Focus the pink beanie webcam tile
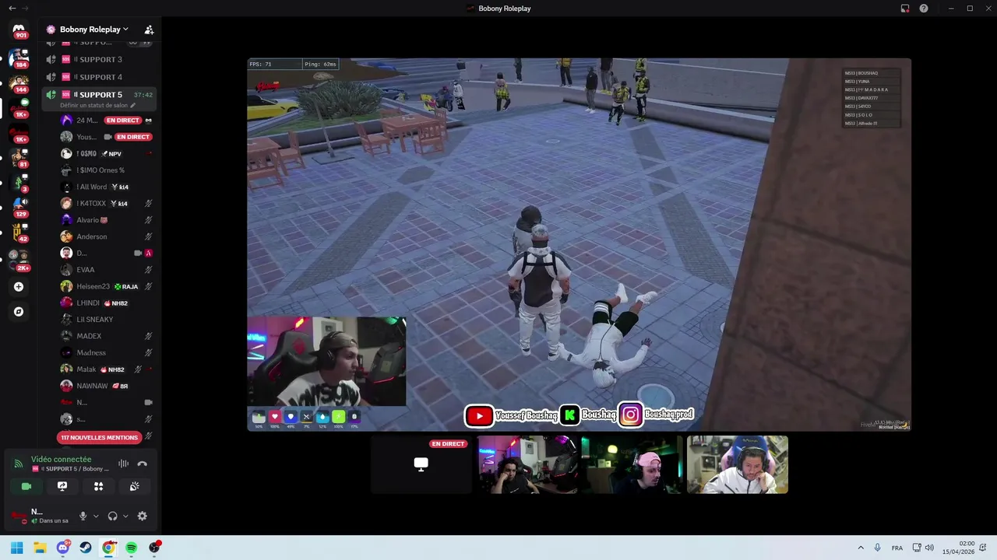This screenshot has height=560, width=997. pos(632,464)
